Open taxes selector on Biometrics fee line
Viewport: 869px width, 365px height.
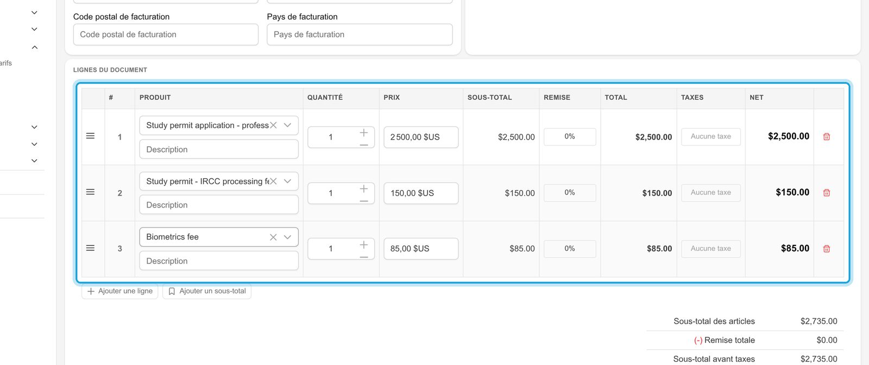coord(711,248)
